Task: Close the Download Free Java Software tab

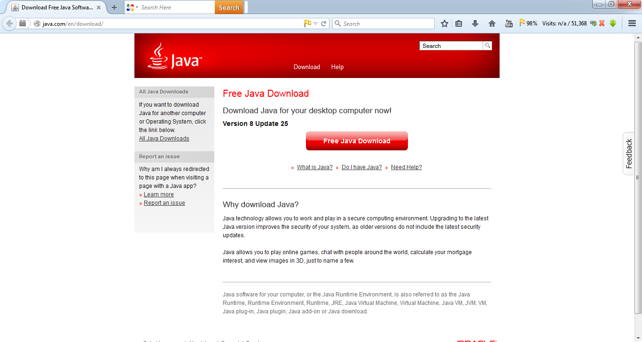Action: [x=99, y=8]
